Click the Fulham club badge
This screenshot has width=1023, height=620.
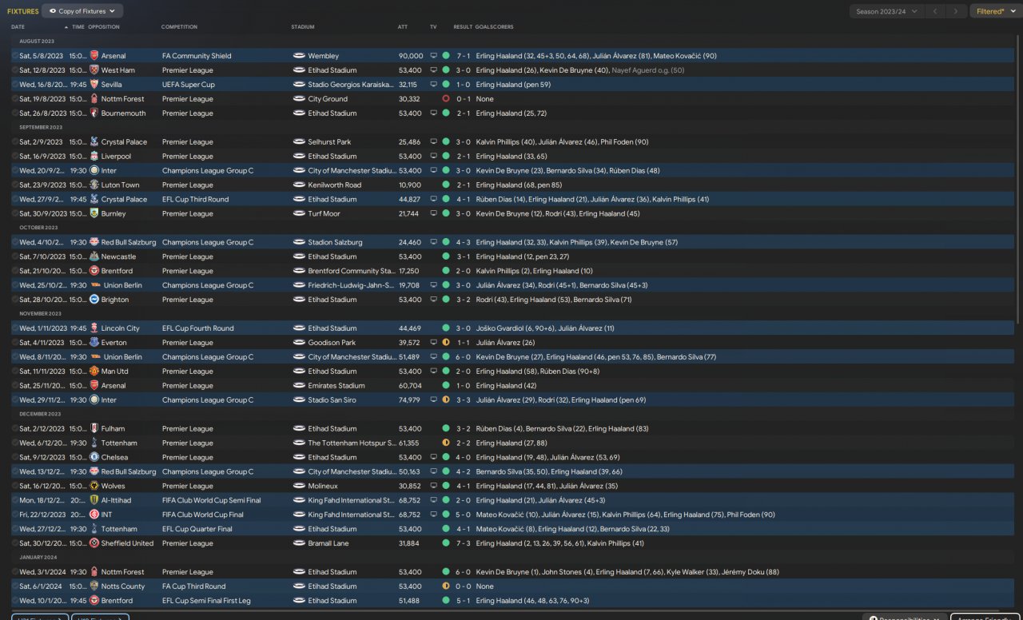[94, 429]
